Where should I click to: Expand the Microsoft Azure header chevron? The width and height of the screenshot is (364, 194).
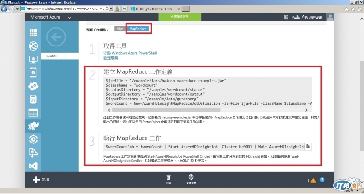point(69,17)
